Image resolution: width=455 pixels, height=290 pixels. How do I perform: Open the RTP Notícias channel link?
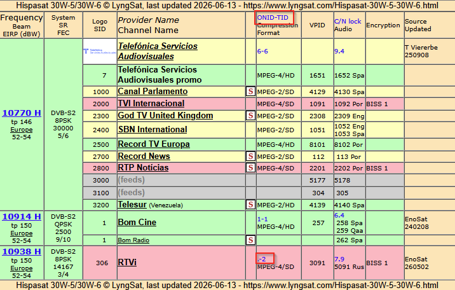[143, 168]
